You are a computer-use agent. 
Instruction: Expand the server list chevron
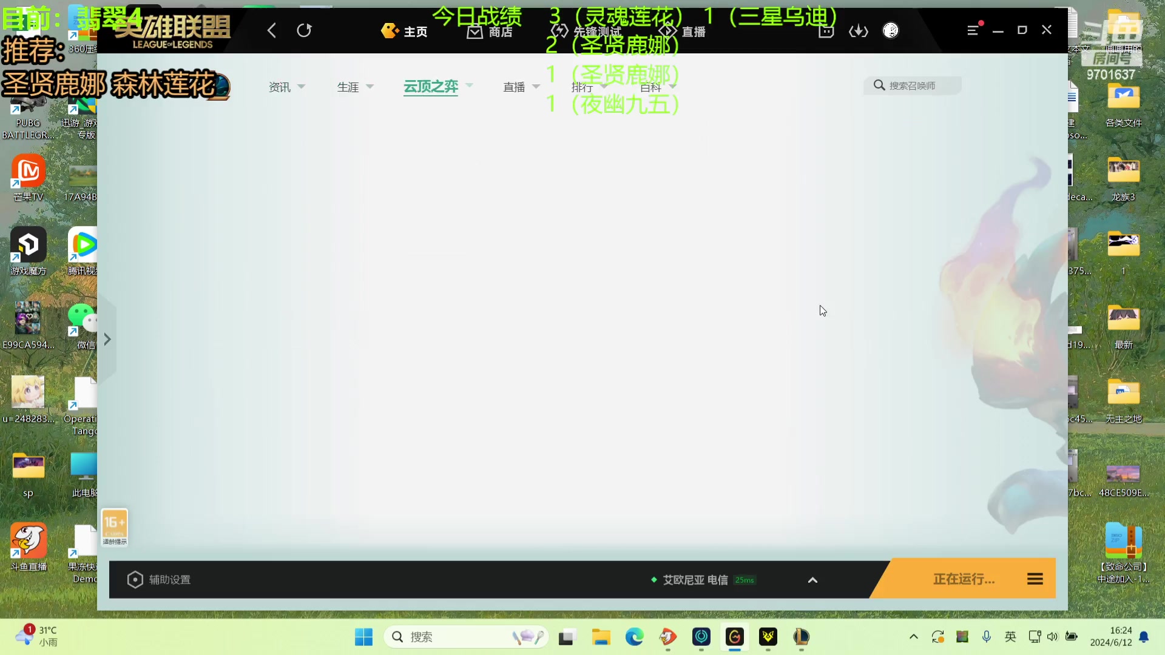point(812,580)
